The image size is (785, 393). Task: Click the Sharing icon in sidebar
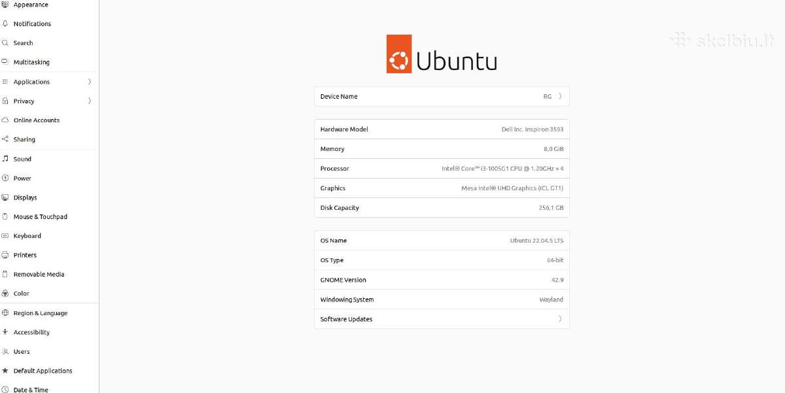click(x=5, y=139)
